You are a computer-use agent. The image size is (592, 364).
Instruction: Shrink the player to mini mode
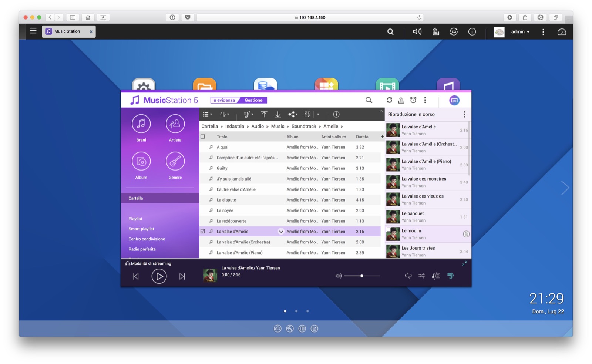[x=464, y=263]
